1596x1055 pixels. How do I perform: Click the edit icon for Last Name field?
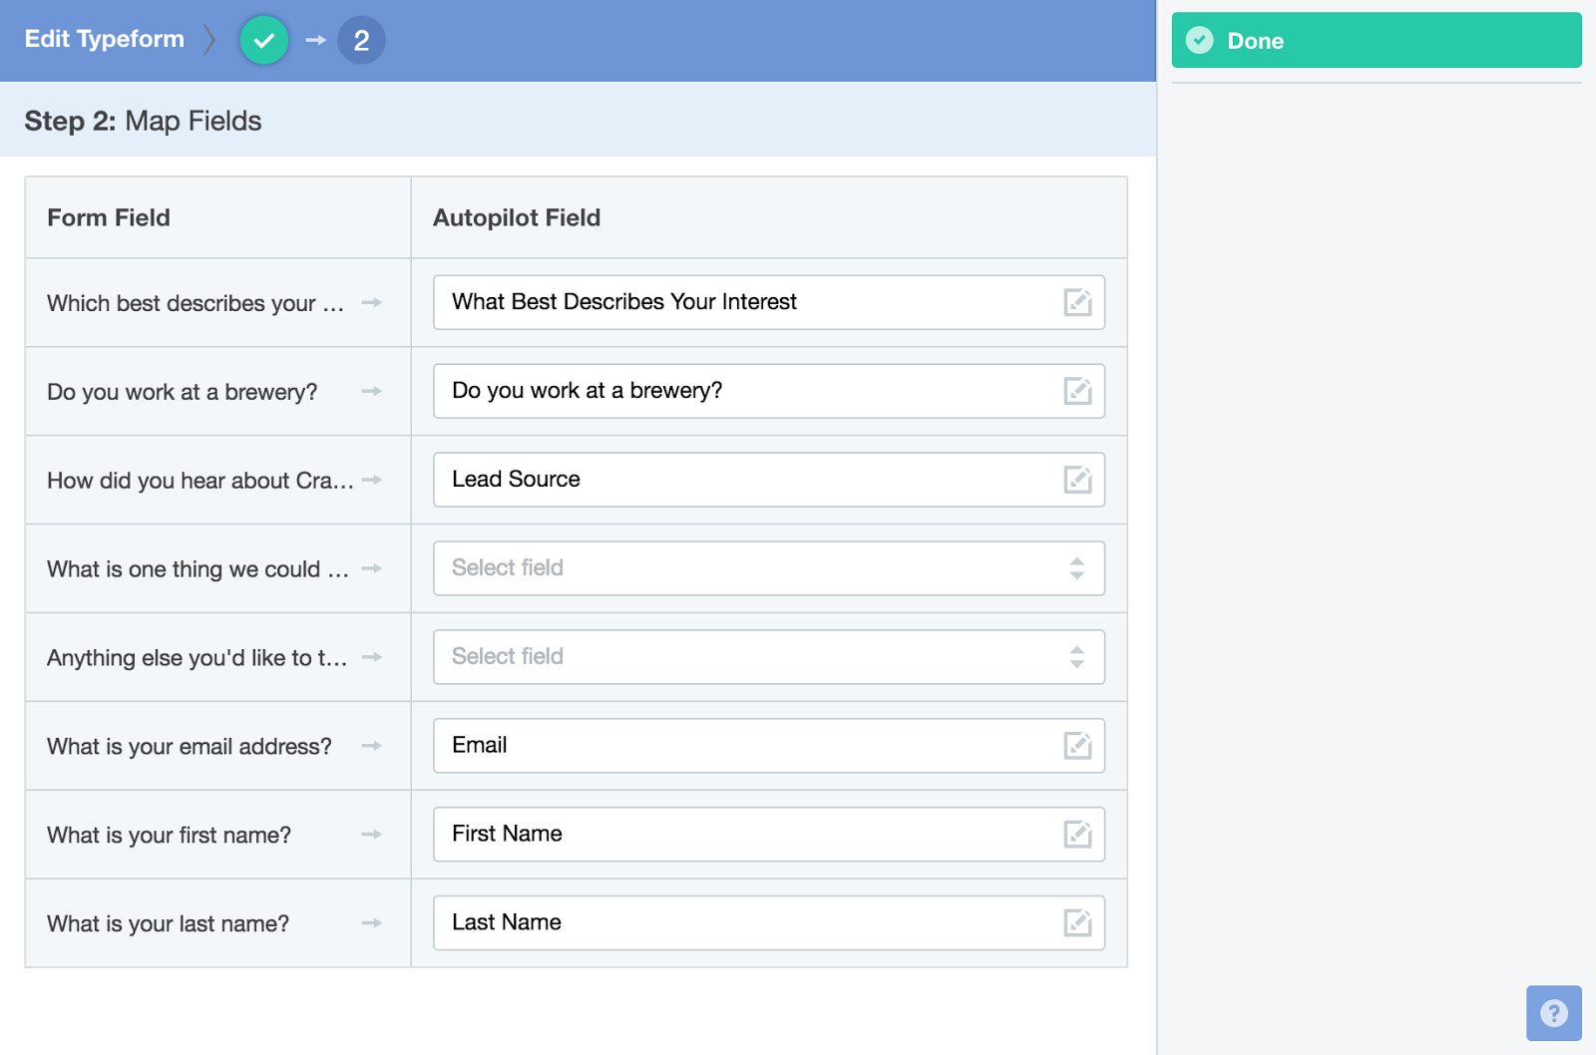1077,923
